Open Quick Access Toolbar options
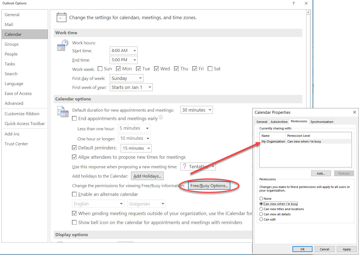This screenshot has height=255, width=359. tap(25, 124)
